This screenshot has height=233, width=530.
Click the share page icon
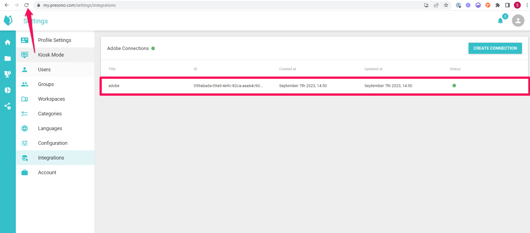(x=436, y=5)
